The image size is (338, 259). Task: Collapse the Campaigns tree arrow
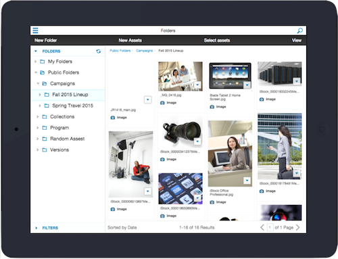click(x=38, y=83)
